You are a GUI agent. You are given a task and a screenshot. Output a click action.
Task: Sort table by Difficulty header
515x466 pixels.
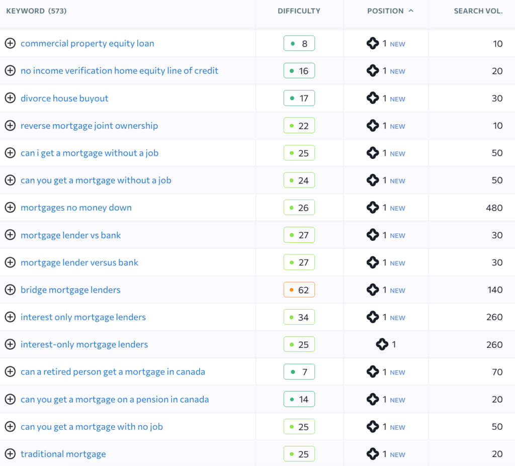[x=299, y=11]
